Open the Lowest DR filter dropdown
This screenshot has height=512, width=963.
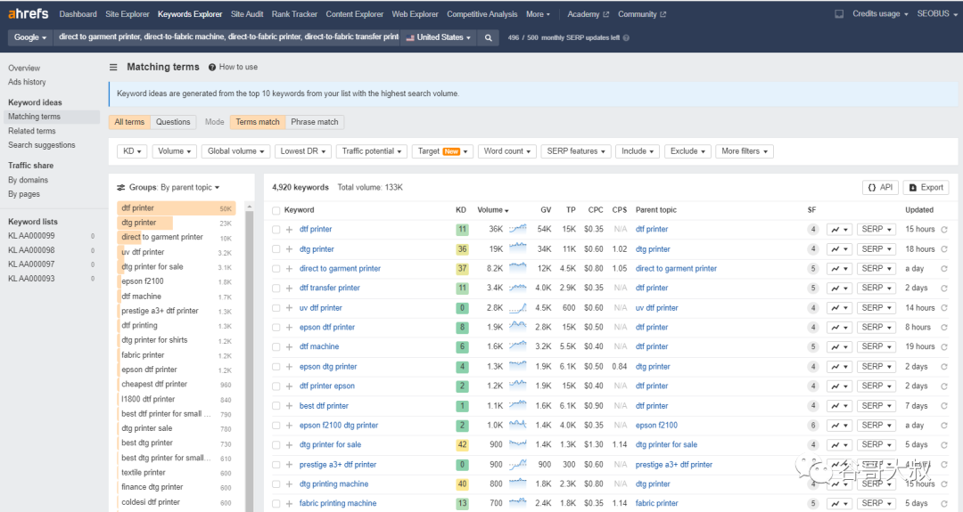tap(303, 151)
